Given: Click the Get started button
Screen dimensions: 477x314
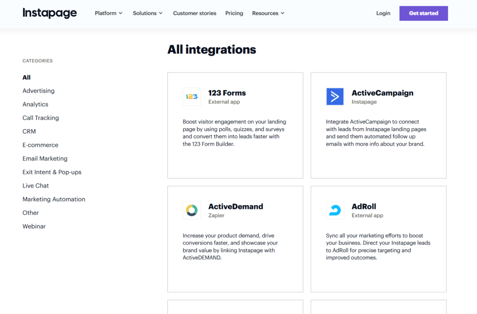Looking at the screenshot, I should pyautogui.click(x=423, y=13).
